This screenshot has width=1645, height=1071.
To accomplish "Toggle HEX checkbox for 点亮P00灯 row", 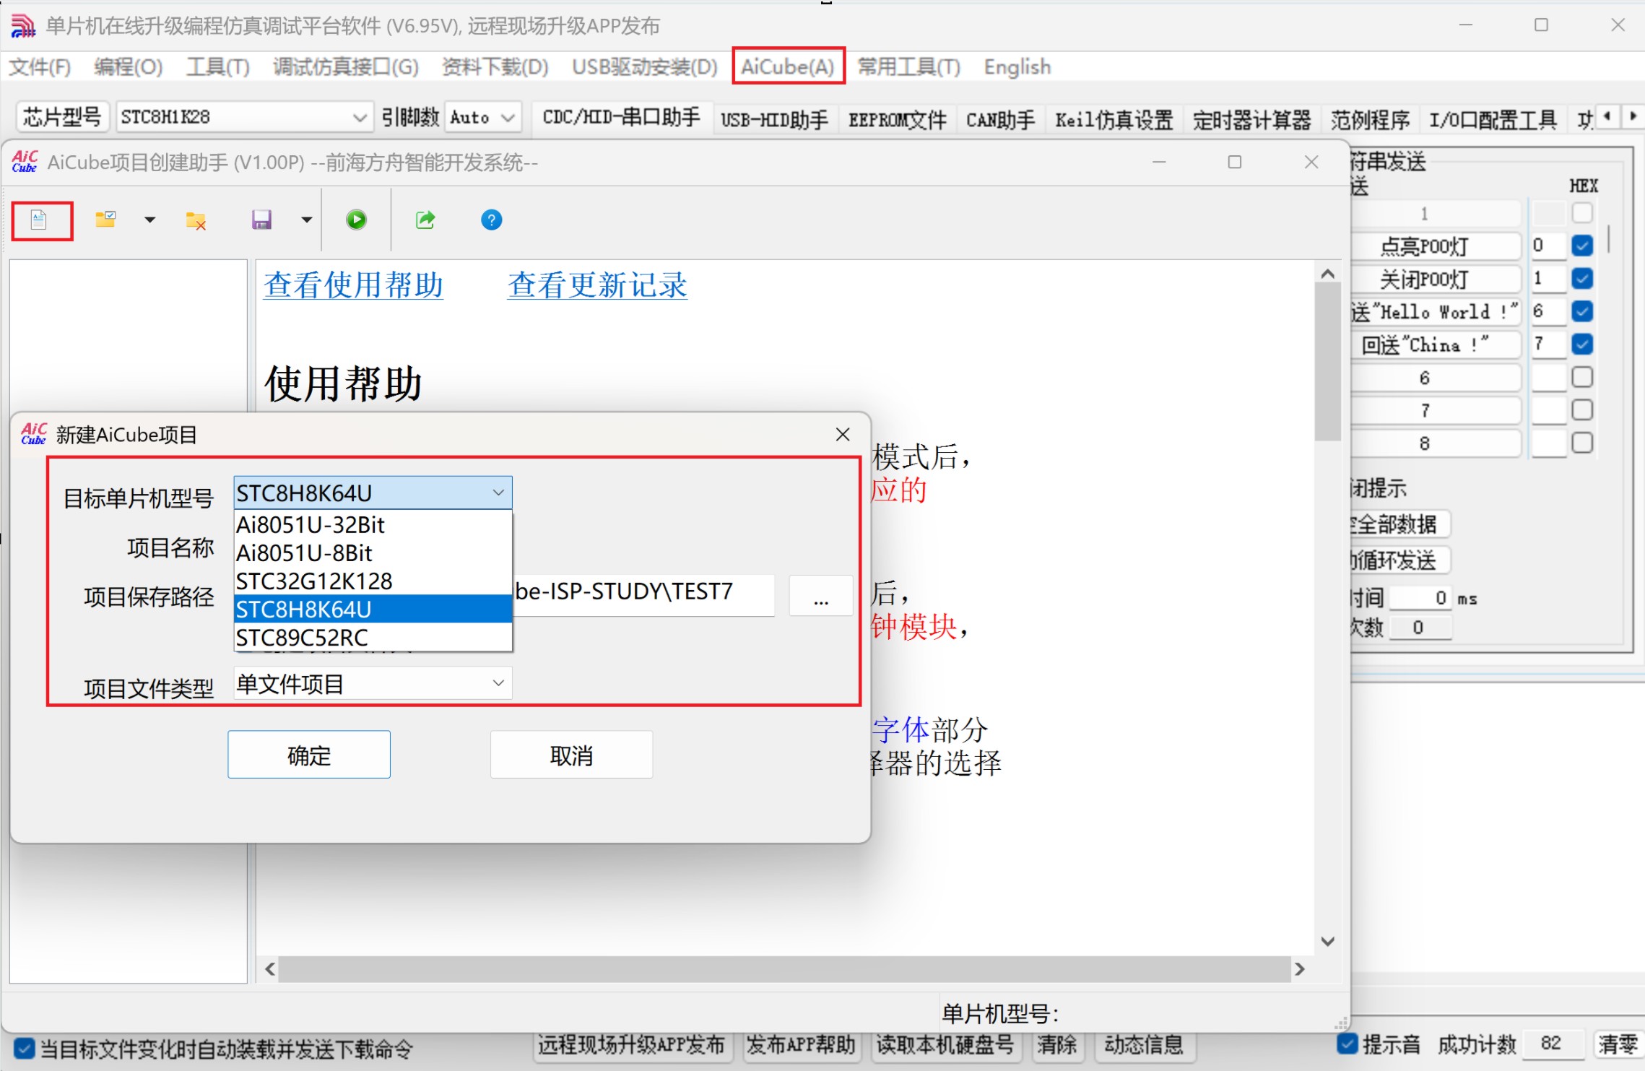I will point(1581,245).
